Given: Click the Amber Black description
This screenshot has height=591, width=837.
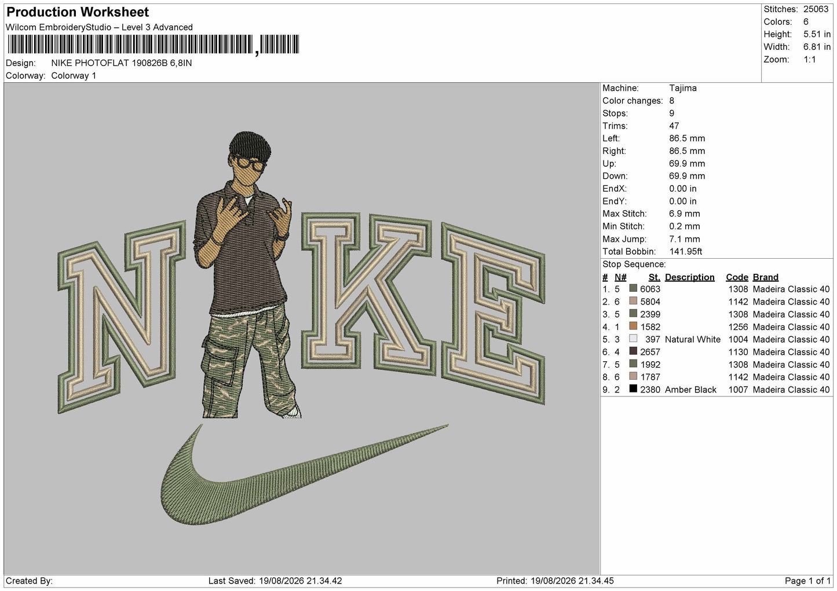Looking at the screenshot, I should point(690,390).
